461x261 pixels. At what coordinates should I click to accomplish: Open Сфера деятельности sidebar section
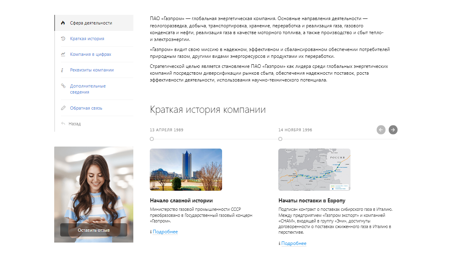[x=94, y=23]
